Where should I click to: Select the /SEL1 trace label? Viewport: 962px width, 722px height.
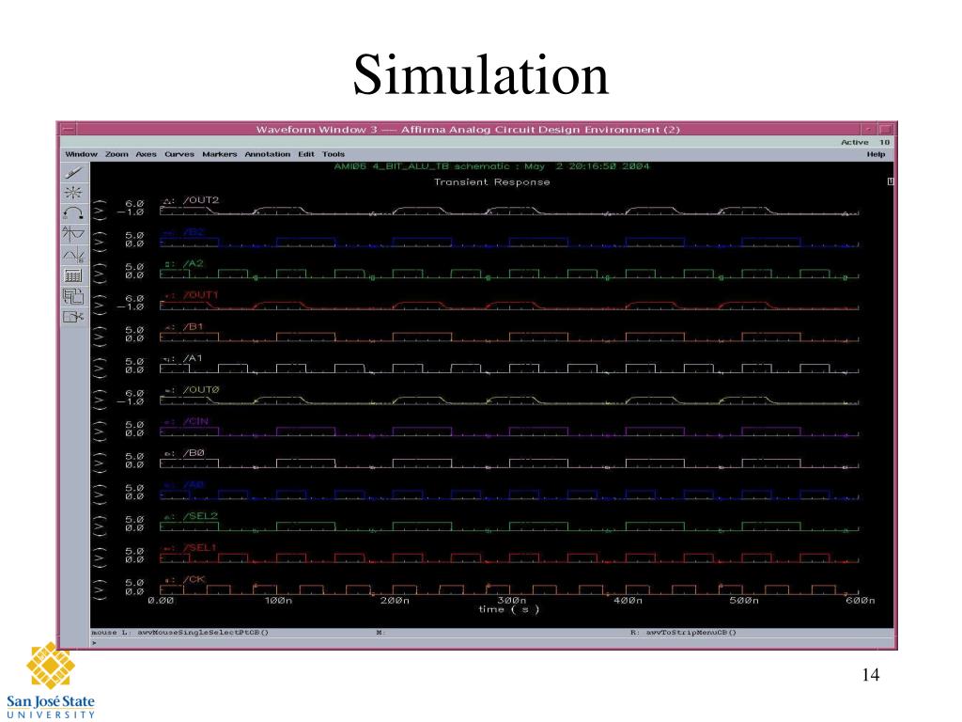[x=201, y=548]
